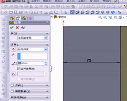Screen dimensions: 127x101
Task: Expand the Selected Contours section chevron
Action: [47, 97]
